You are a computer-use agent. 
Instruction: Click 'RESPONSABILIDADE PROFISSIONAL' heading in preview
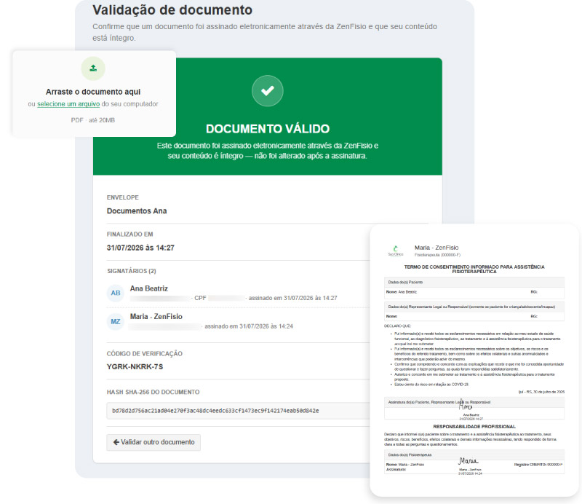click(x=474, y=427)
